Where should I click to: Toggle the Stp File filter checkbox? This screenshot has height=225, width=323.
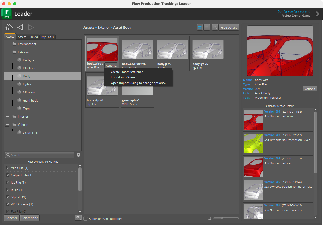click(8, 197)
